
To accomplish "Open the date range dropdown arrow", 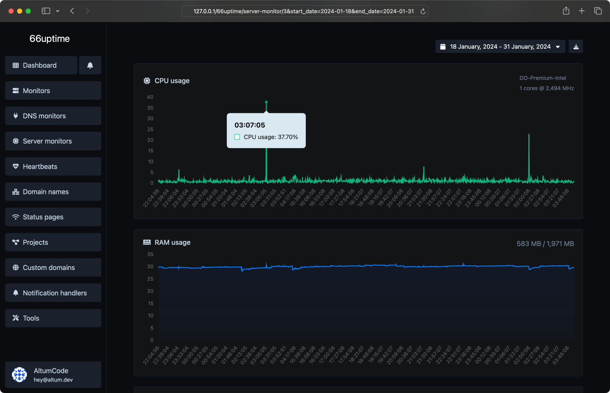I will coord(558,47).
